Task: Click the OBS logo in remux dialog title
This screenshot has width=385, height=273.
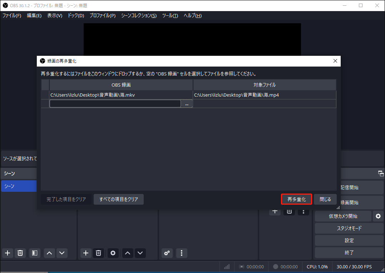Action: (x=43, y=61)
